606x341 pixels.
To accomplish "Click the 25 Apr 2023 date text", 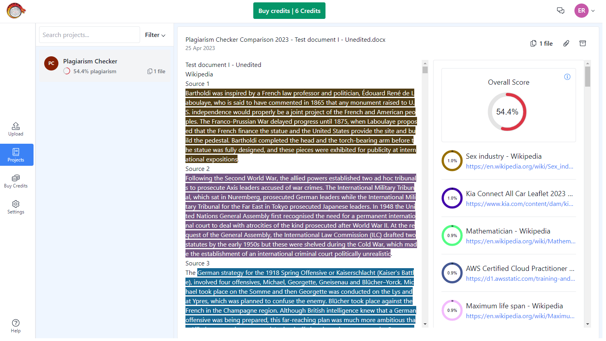I will tap(200, 48).
